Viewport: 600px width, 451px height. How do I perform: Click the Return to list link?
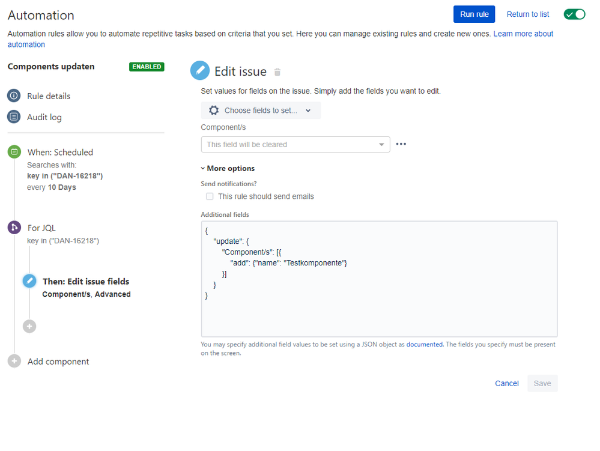pyautogui.click(x=528, y=14)
